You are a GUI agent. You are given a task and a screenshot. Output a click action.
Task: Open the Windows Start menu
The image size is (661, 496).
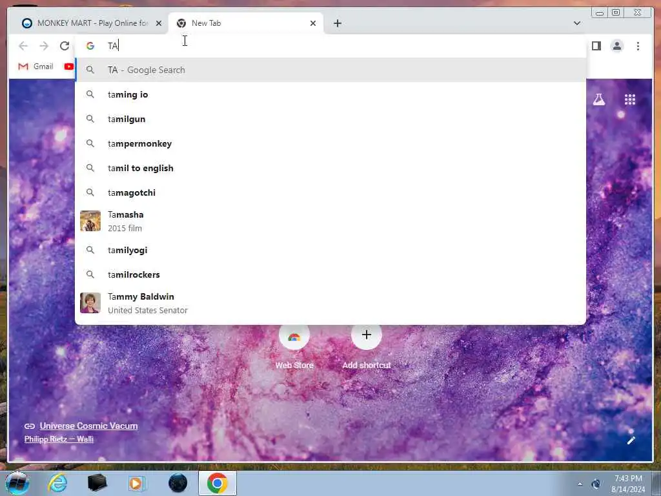coord(17,483)
